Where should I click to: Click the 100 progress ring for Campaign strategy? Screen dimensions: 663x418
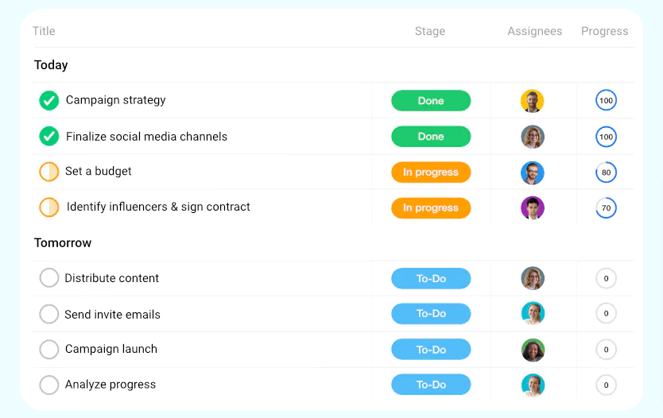606,101
